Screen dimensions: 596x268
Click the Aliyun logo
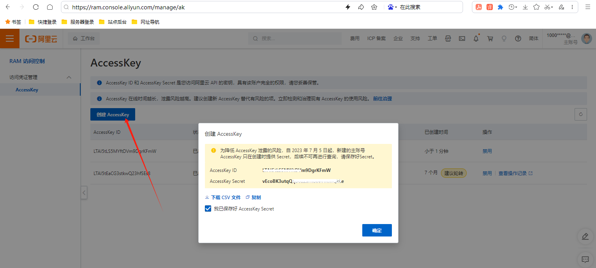coord(41,39)
